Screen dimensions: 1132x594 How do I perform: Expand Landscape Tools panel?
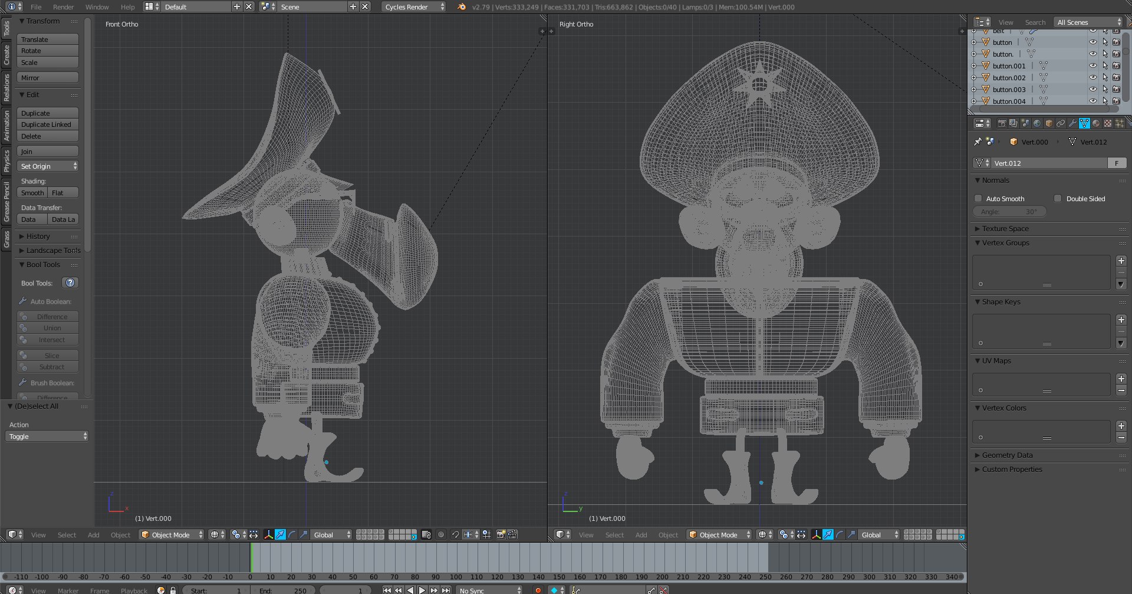(x=50, y=250)
